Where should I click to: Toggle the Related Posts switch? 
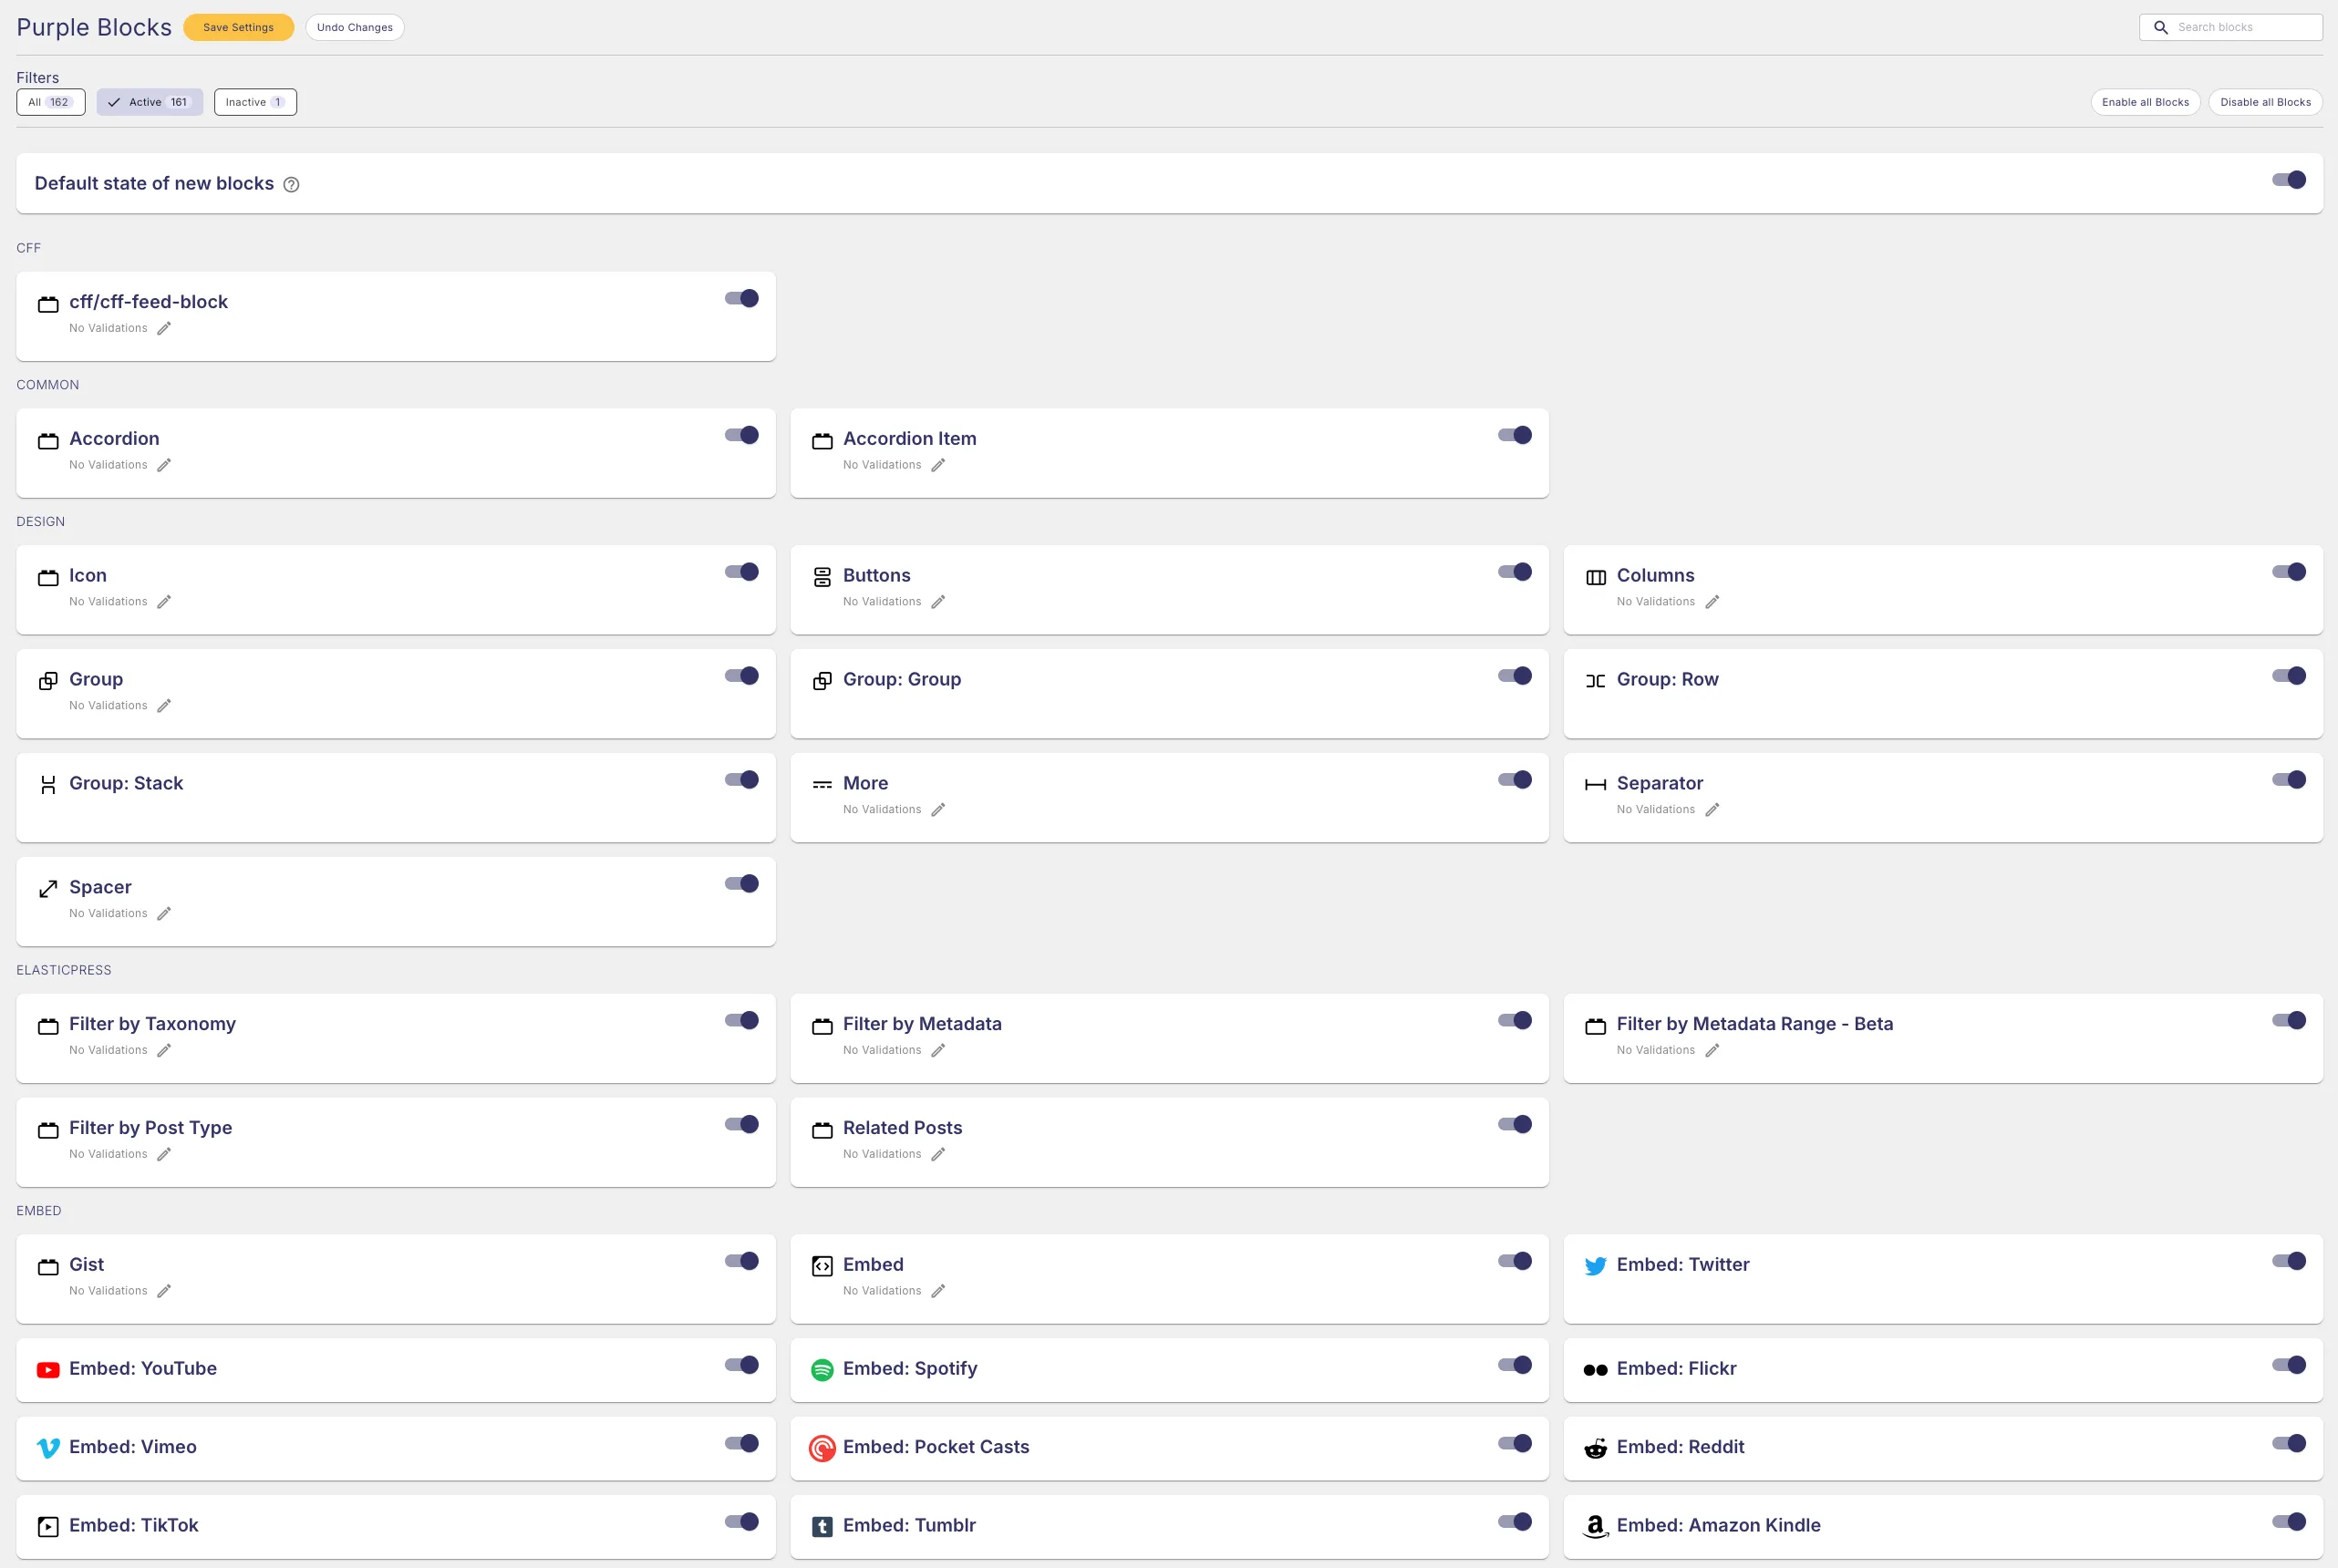pyautogui.click(x=1515, y=1124)
